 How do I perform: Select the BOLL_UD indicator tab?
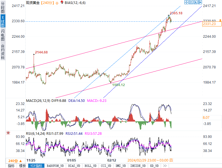pos(90,166)
